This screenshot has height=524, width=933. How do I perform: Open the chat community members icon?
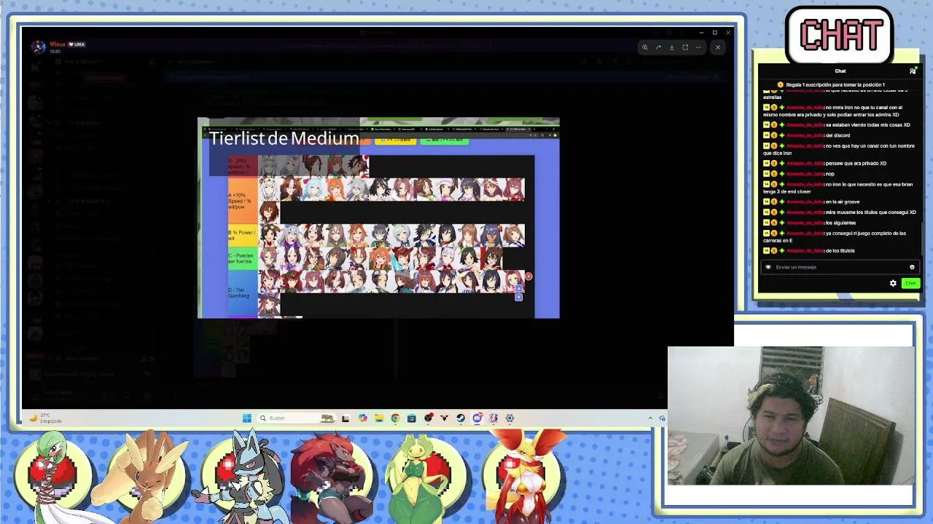point(912,71)
